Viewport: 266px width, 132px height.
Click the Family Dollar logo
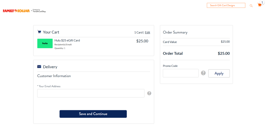(16, 11)
